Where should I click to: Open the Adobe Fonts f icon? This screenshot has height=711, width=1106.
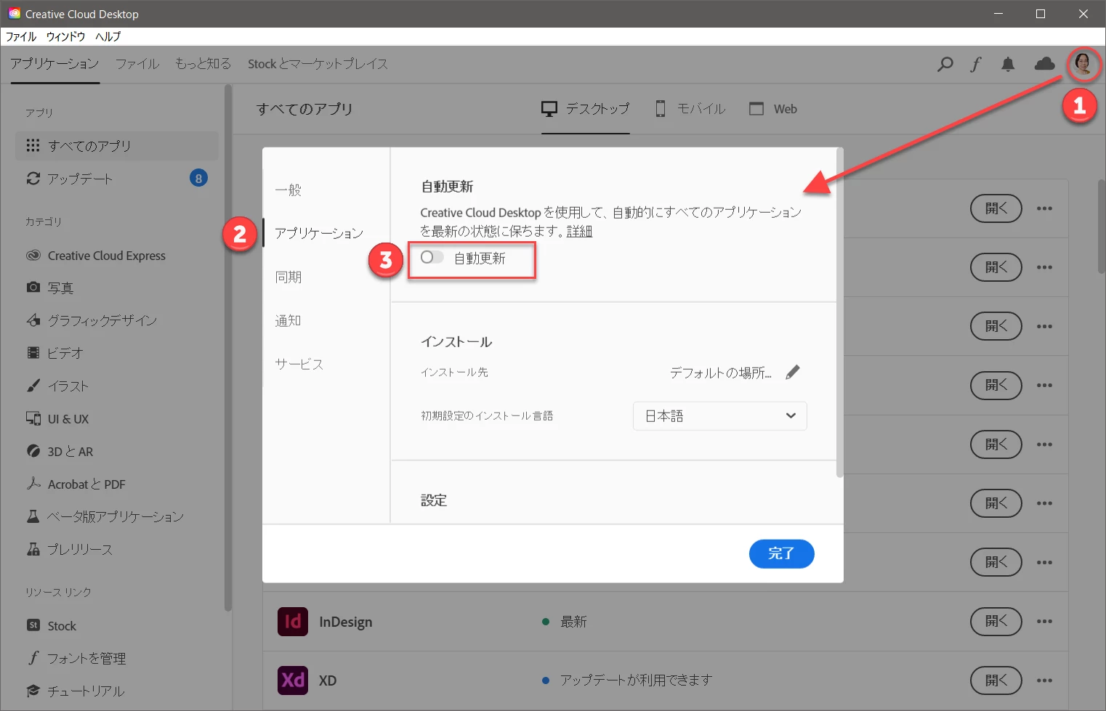click(975, 64)
